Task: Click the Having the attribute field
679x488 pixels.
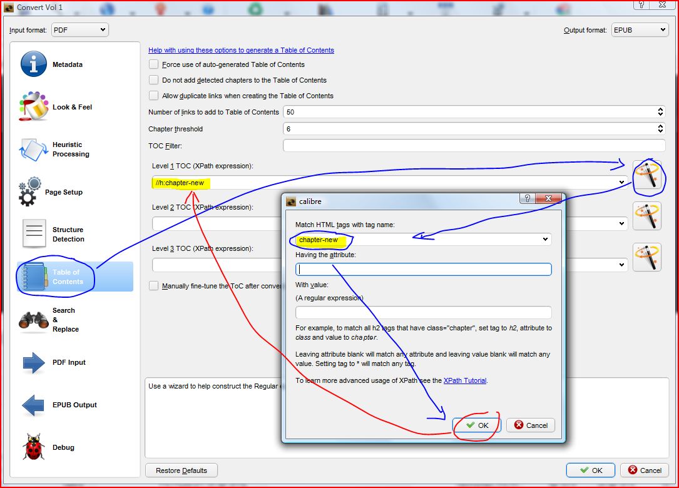Action: click(x=424, y=269)
